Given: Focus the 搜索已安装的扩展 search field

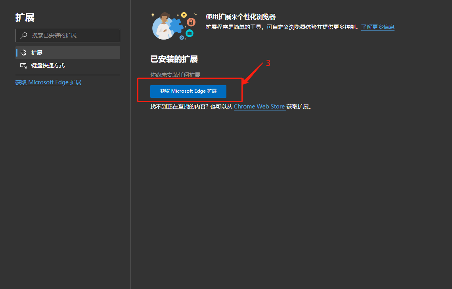Looking at the screenshot, I should pyautogui.click(x=68, y=35).
